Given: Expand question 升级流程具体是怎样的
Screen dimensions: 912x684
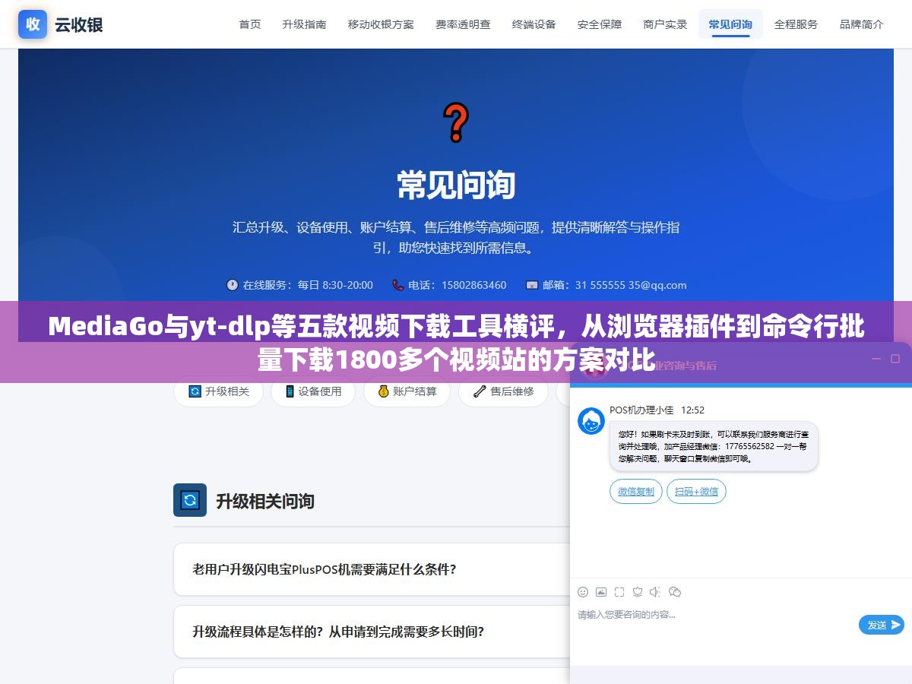Looking at the screenshot, I should pos(372,632).
